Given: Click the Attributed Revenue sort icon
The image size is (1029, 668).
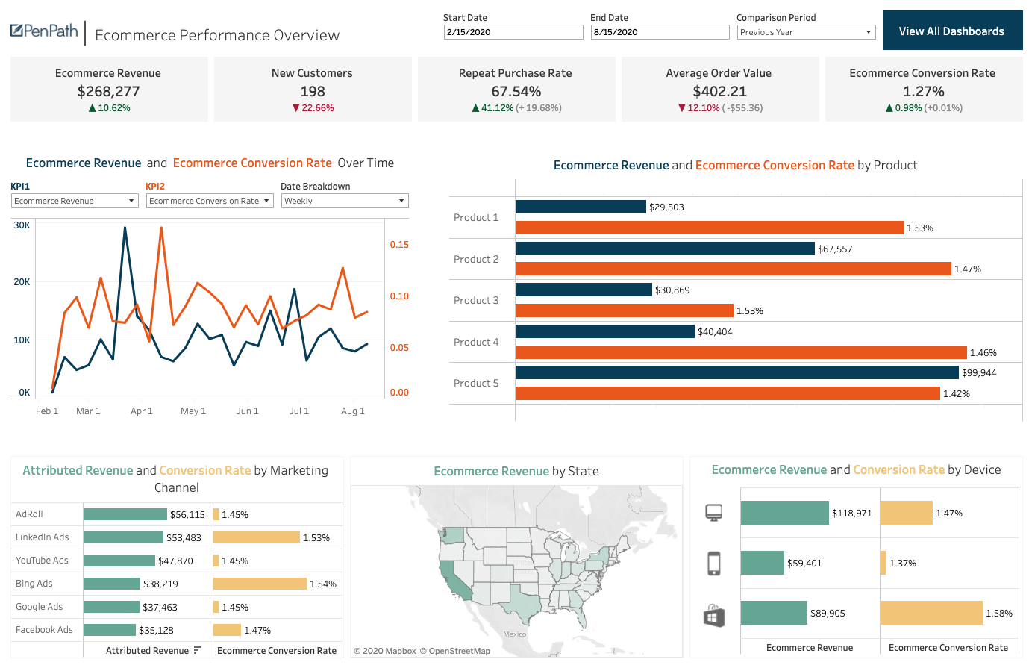Looking at the screenshot, I should coord(197,650).
